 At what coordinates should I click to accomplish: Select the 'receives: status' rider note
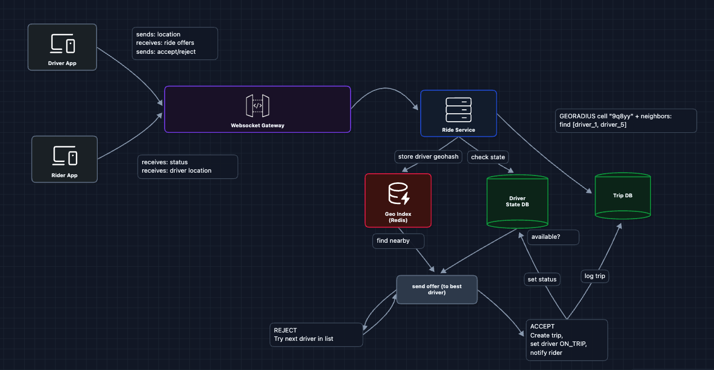187,166
